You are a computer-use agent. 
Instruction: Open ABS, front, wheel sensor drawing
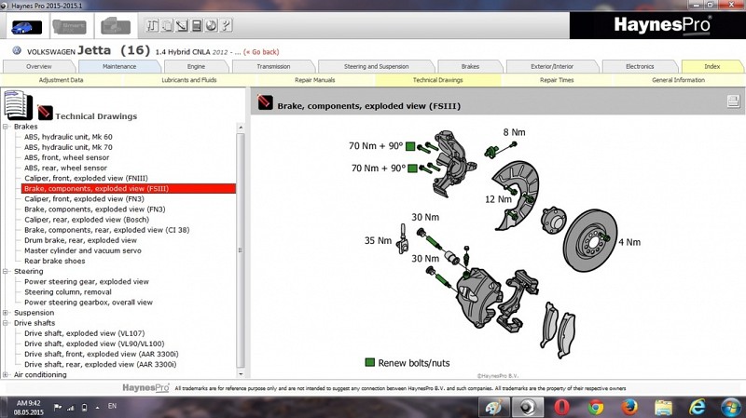pos(66,157)
